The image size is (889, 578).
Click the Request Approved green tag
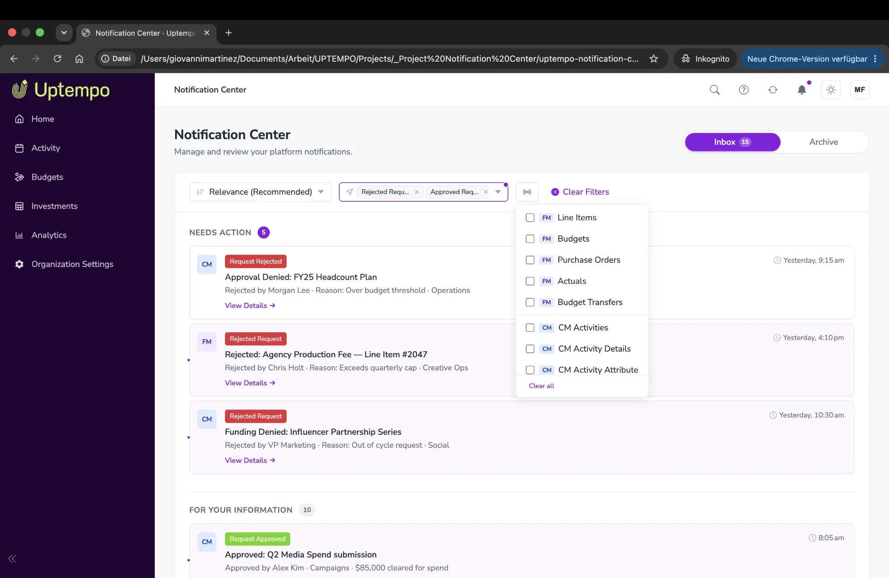point(258,539)
